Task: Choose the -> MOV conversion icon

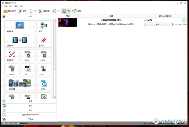Action: click(x=44, y=84)
